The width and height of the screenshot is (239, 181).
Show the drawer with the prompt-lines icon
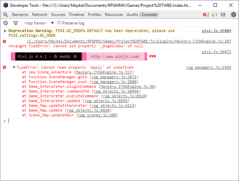(223, 15)
